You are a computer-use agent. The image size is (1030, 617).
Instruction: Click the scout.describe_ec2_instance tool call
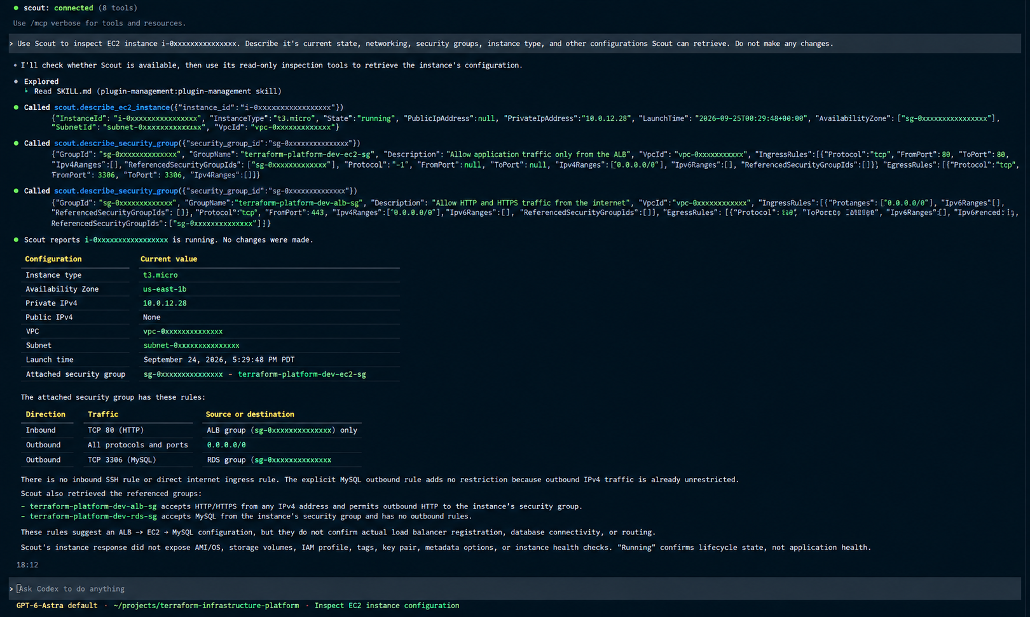coord(184,107)
